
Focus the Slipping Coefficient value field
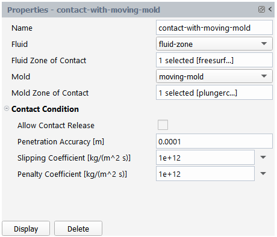(x=205, y=158)
